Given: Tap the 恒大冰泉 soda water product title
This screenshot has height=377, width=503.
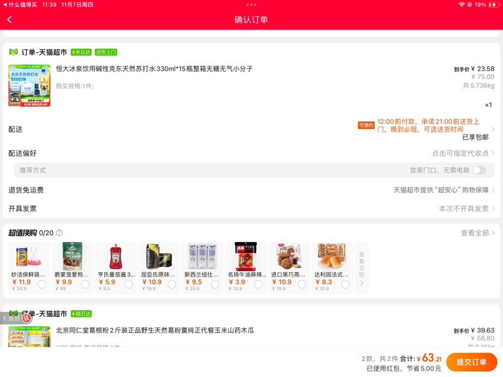Looking at the screenshot, I should click(154, 68).
